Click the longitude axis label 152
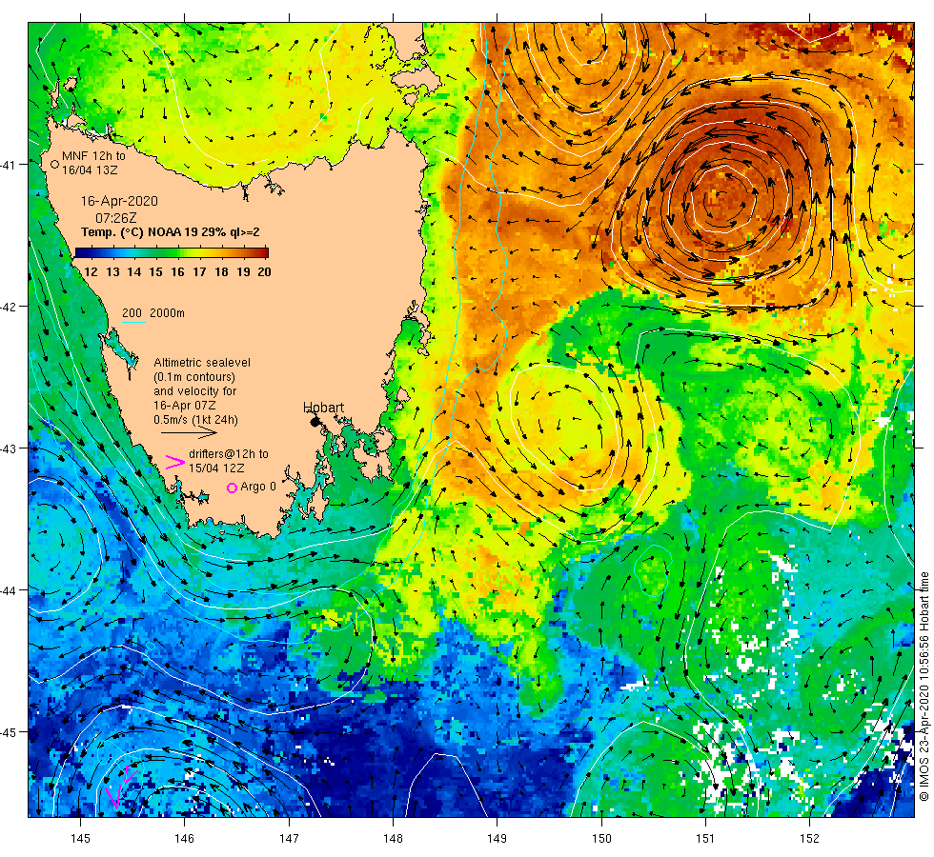Screen dimensions: 934x857 (x=809, y=839)
